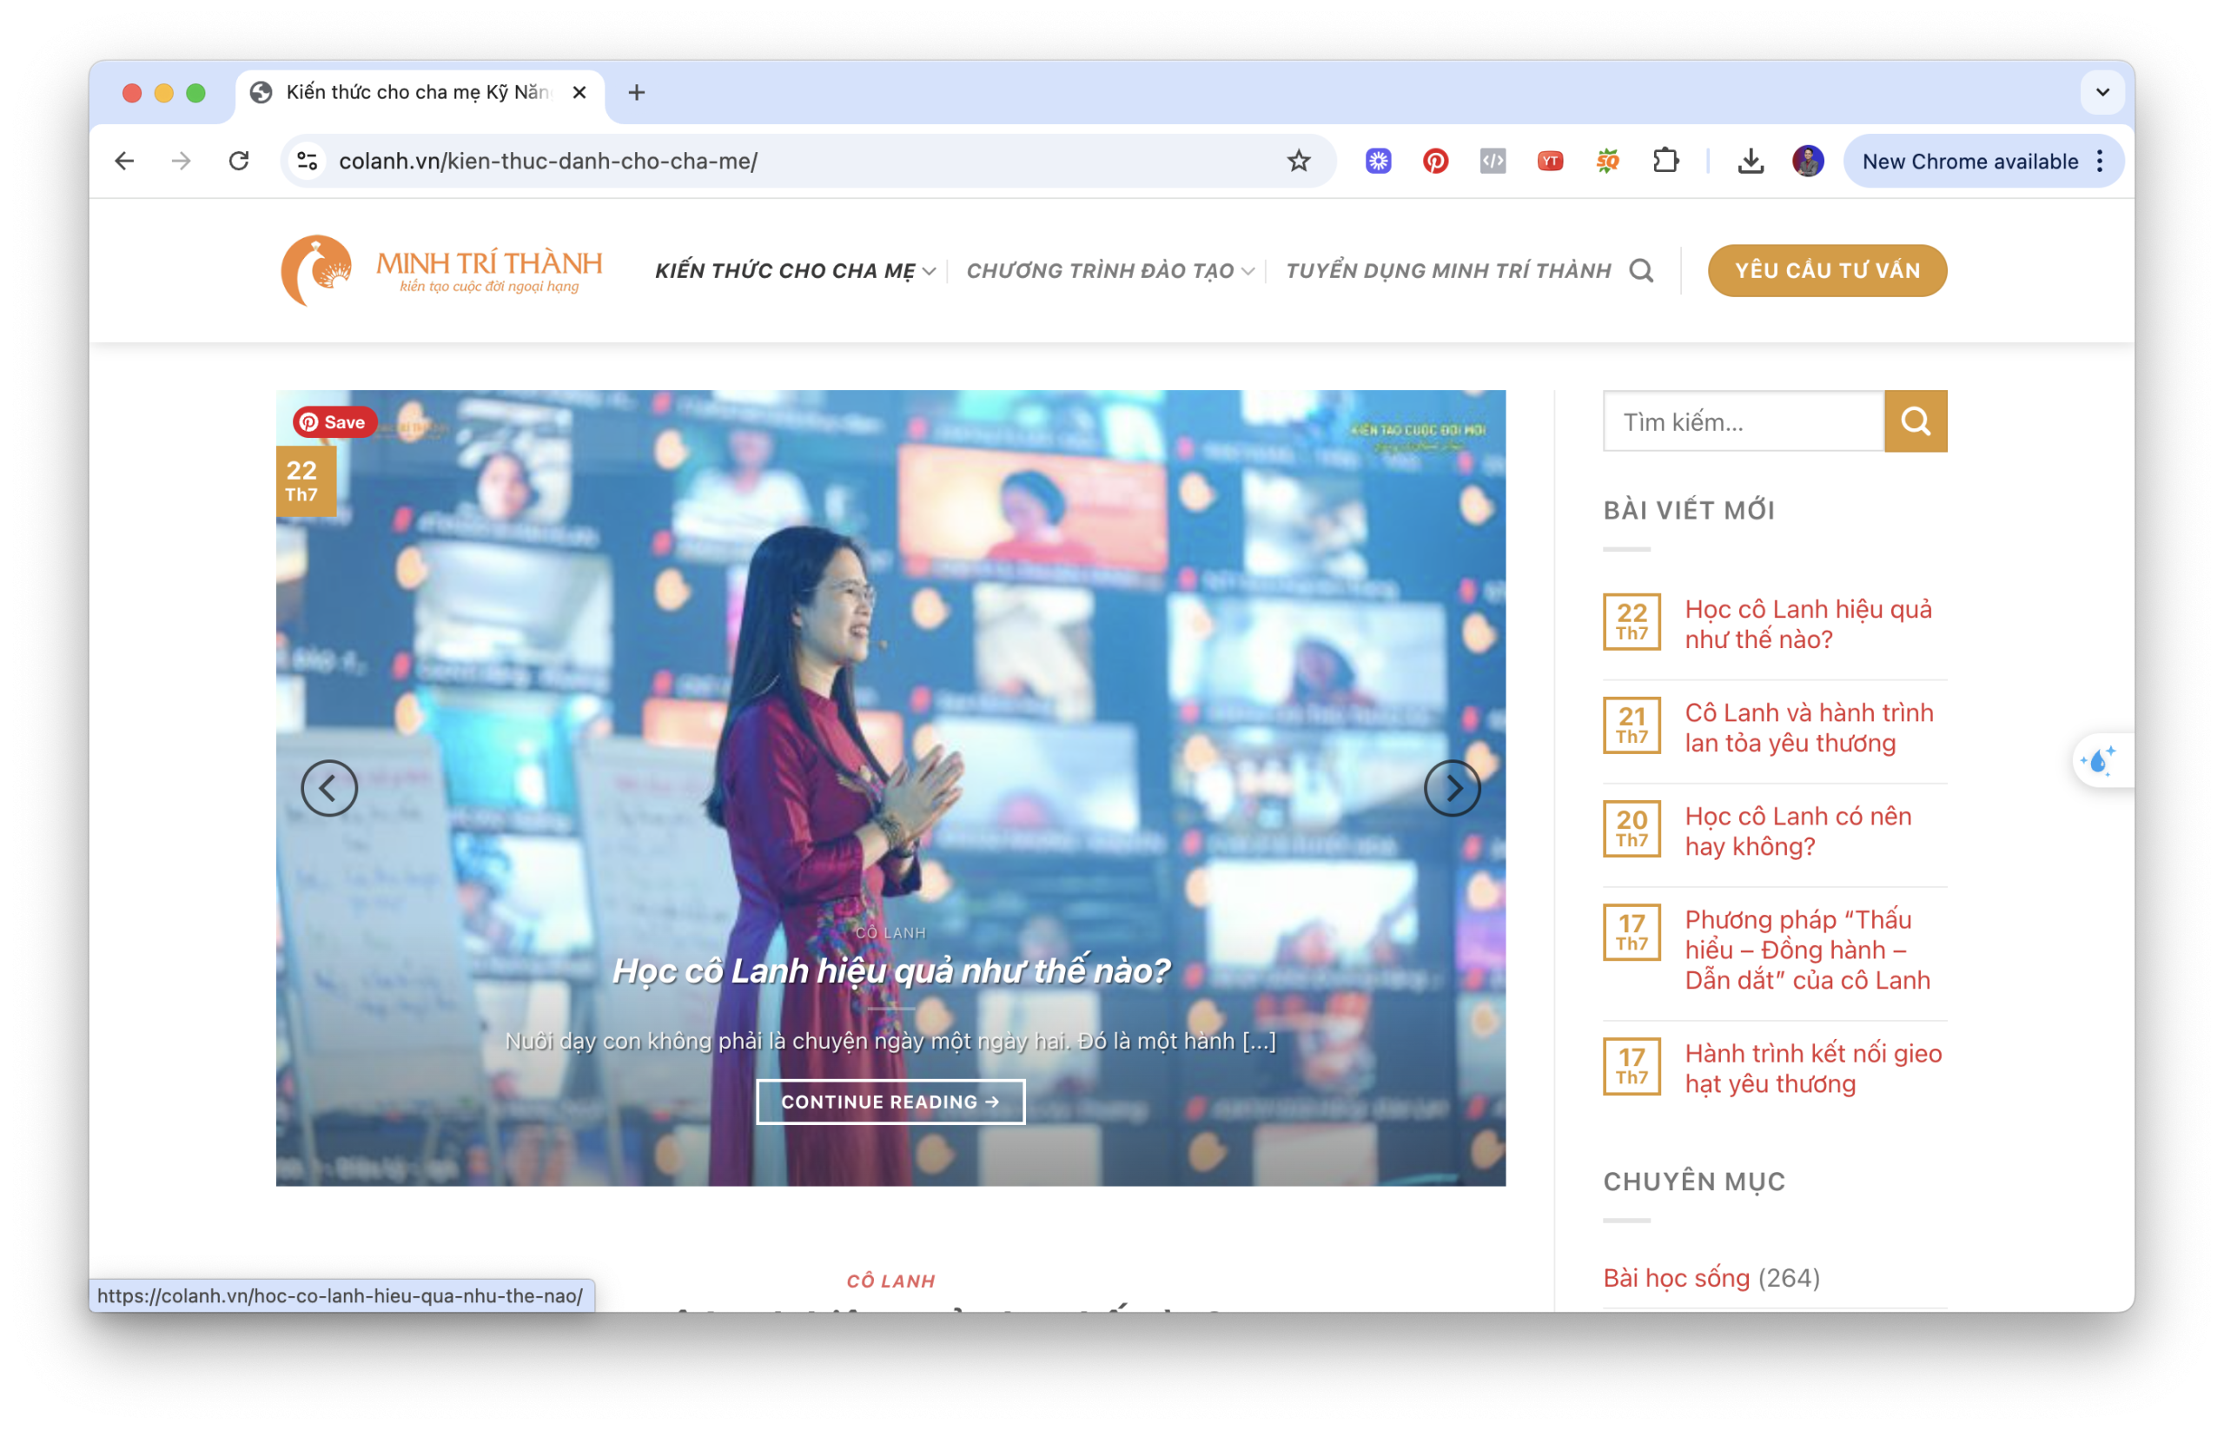Open the Chrome three-dot menu
The width and height of the screenshot is (2224, 1430).
(2100, 161)
